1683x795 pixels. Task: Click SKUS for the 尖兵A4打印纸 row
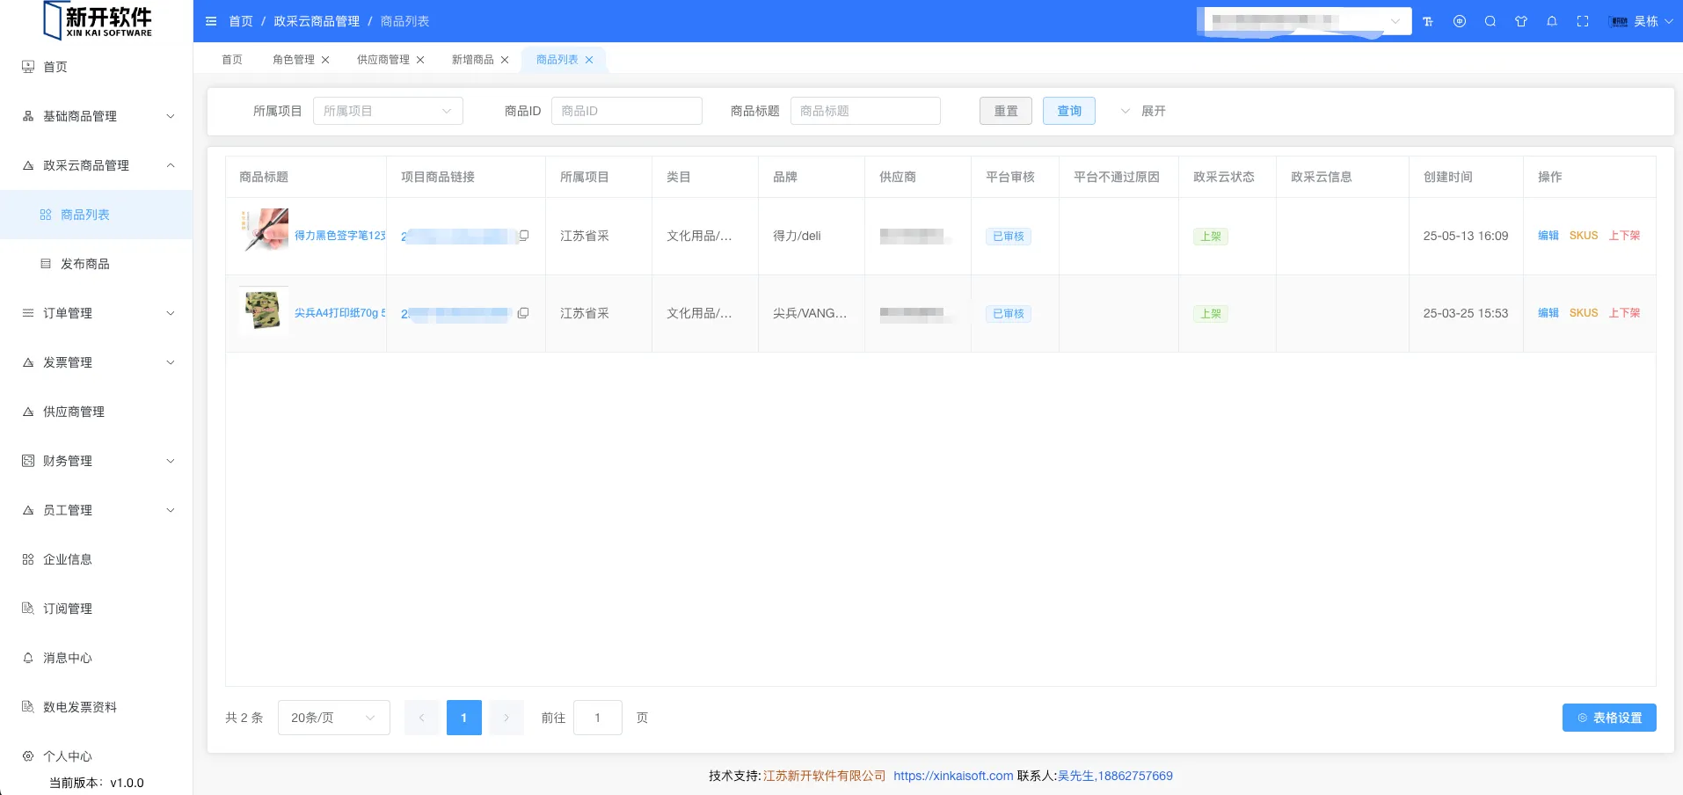[1583, 313]
